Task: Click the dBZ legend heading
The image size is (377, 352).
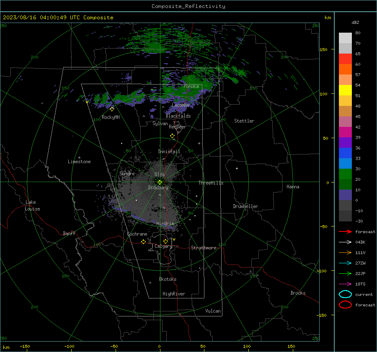Action: click(355, 22)
